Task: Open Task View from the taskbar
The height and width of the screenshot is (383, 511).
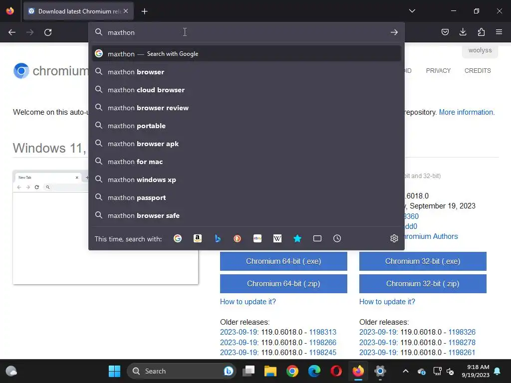Action: [249, 371]
